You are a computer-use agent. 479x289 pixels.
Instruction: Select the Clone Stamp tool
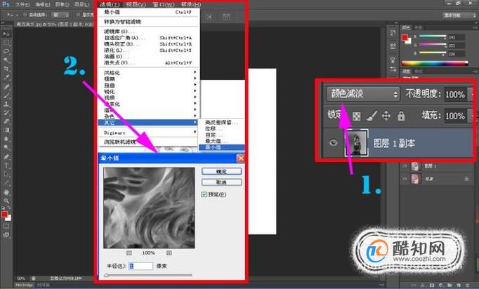pos(6,104)
